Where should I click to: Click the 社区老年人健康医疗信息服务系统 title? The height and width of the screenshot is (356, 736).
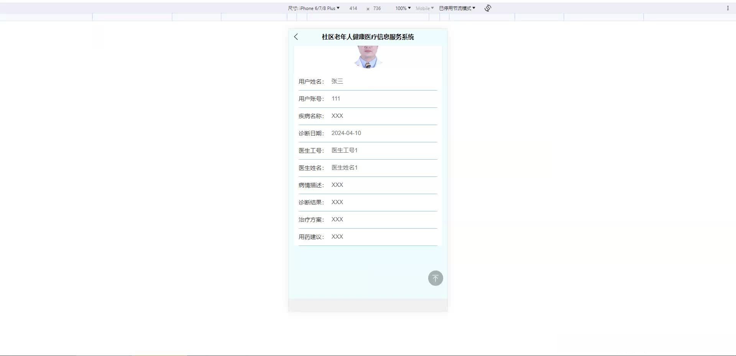click(x=368, y=37)
